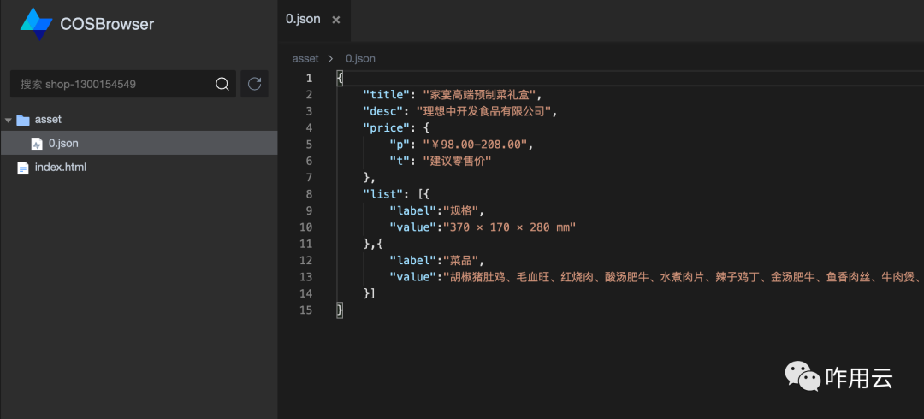Click the index.html file icon
924x419 pixels.
click(x=23, y=168)
